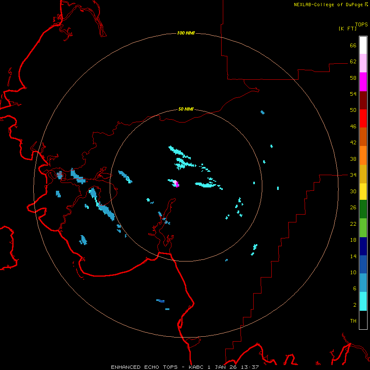The image size is (370, 370).
Task: Select the navy blue legend swatch
Action: point(363,246)
